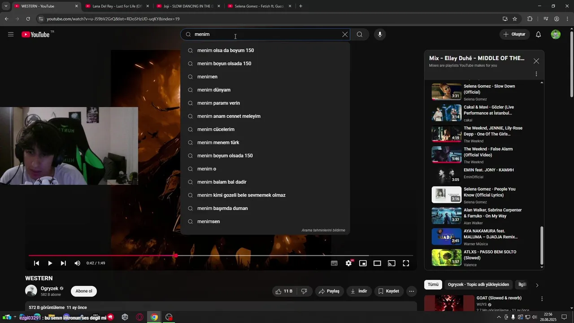Screen dimensions: 574x323
Task: Show more filter chips with arrow
Action: [537, 285]
